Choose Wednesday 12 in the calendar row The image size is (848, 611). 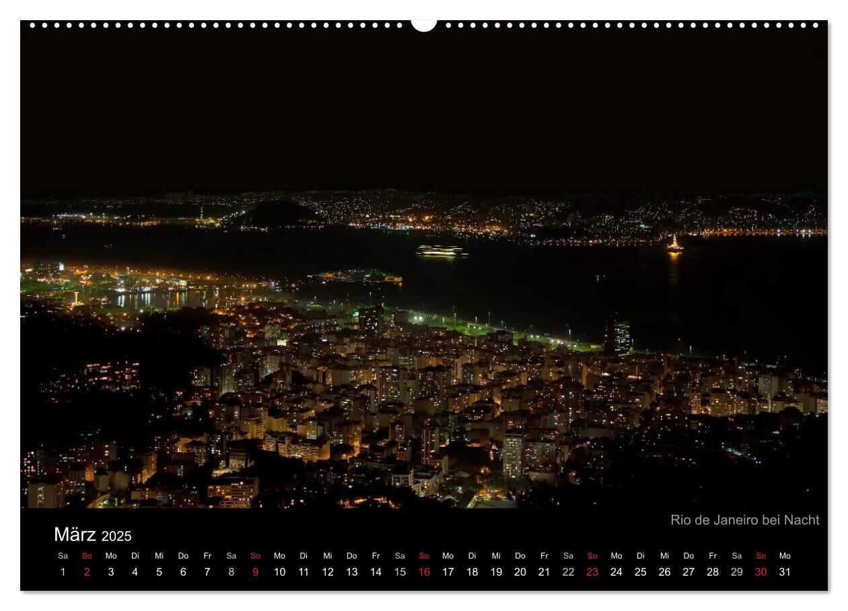tap(328, 572)
